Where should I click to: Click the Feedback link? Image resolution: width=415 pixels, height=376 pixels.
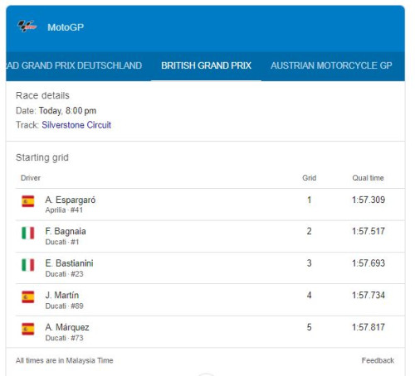click(x=378, y=360)
